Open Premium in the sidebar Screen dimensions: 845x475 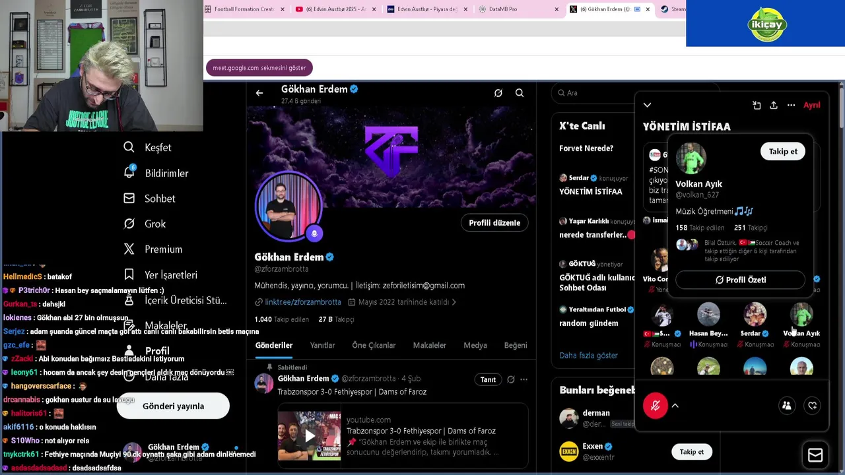(153, 249)
